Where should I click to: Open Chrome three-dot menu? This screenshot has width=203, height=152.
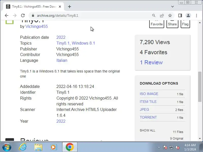[x=196, y=15]
